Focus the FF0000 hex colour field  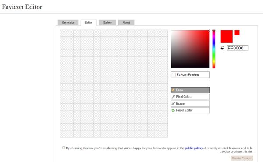coord(238,48)
